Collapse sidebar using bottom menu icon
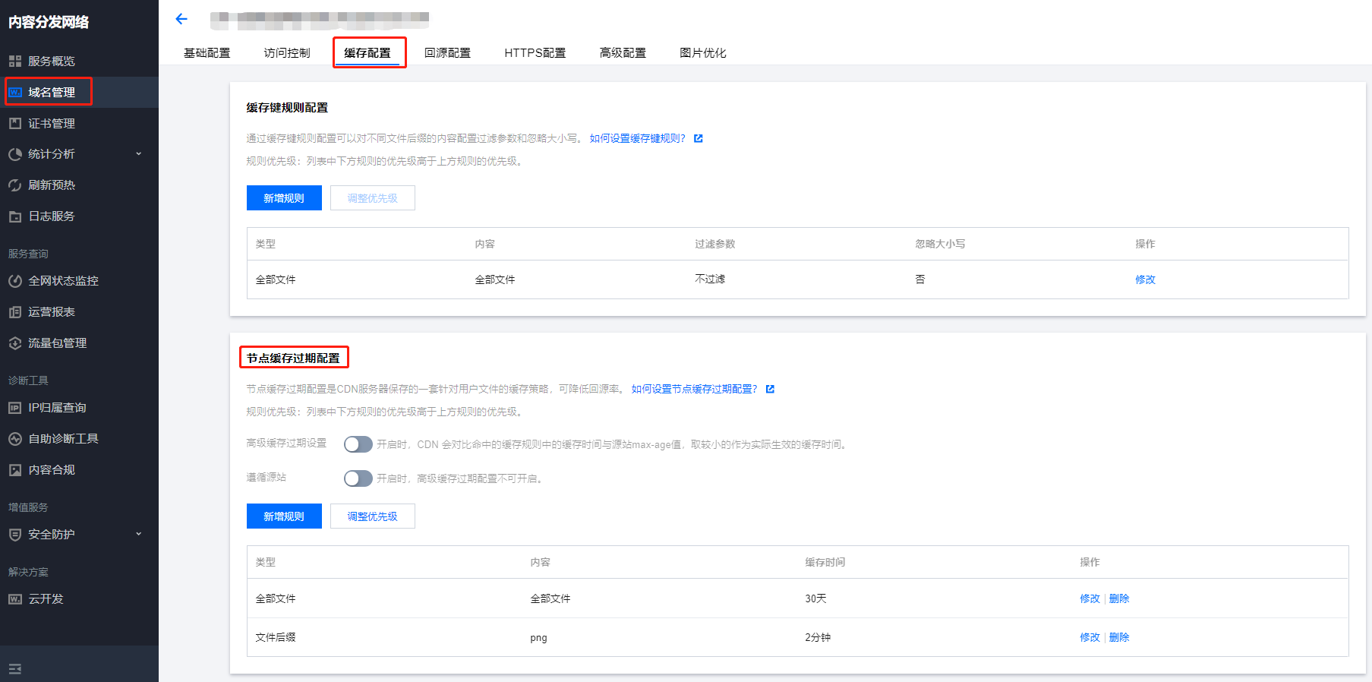The width and height of the screenshot is (1372, 682). [x=15, y=669]
